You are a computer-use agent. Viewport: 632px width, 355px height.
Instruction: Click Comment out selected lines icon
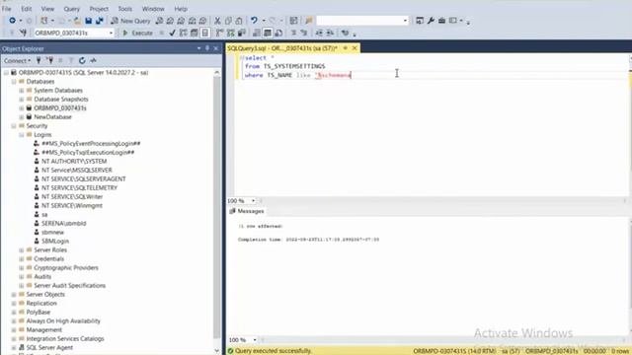point(293,33)
